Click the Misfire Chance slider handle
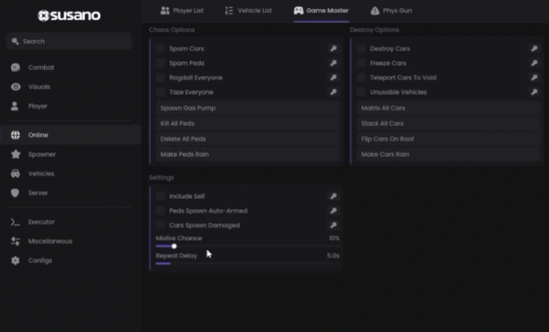Viewport: 549px width, 332px height. click(174, 246)
